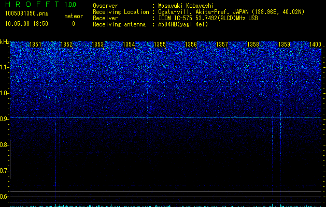
Task: Click the 0.9 kHz axis label
Action: pos(4,119)
